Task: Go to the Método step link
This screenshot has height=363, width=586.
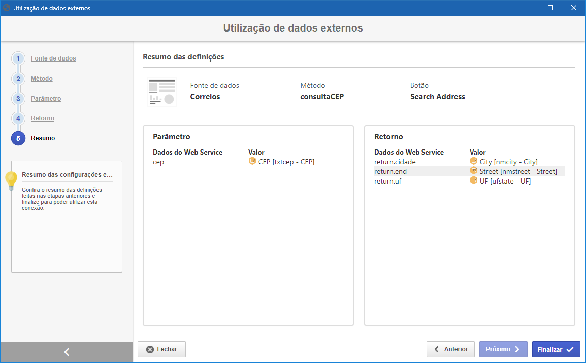Action: click(x=42, y=79)
